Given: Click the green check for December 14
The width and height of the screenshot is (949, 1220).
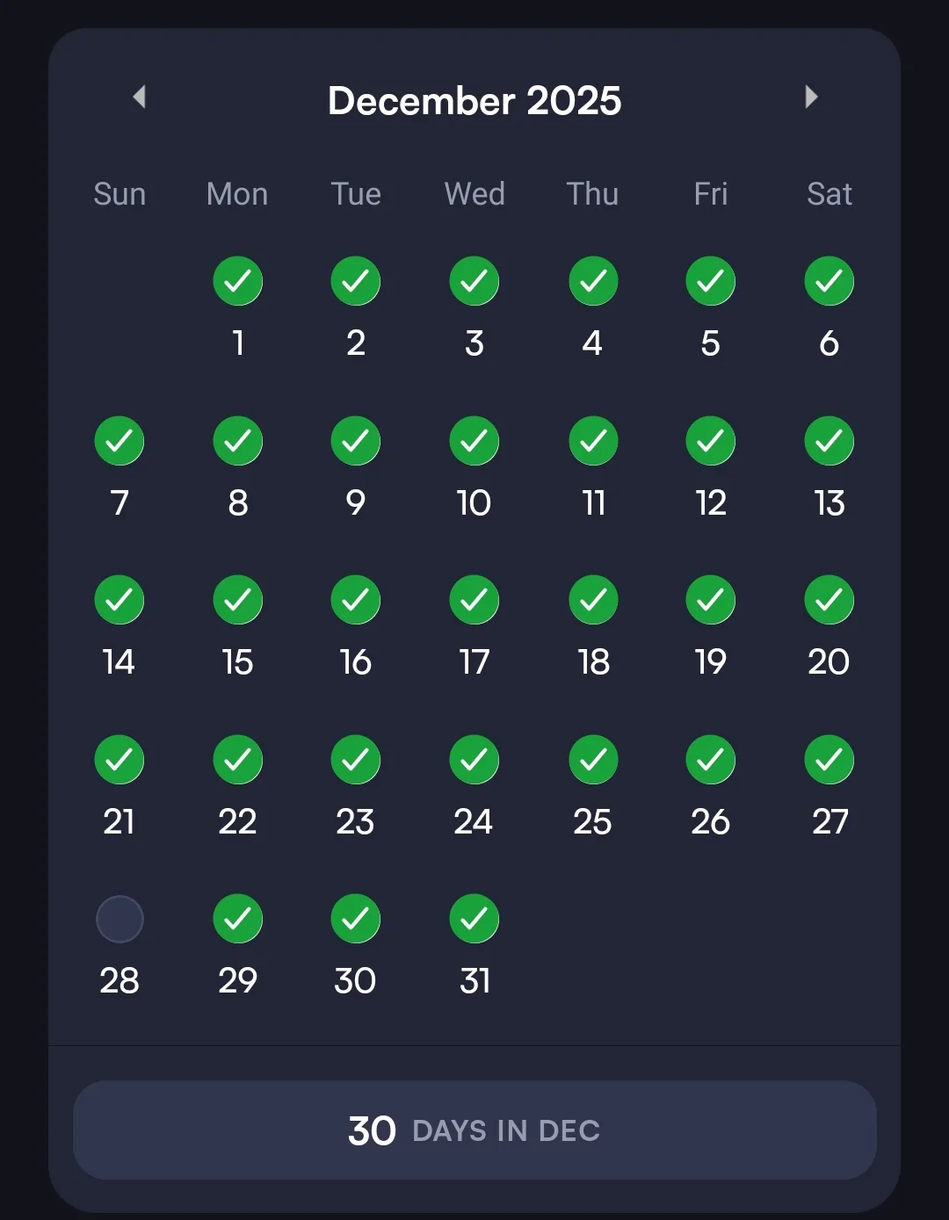Looking at the screenshot, I should (120, 600).
